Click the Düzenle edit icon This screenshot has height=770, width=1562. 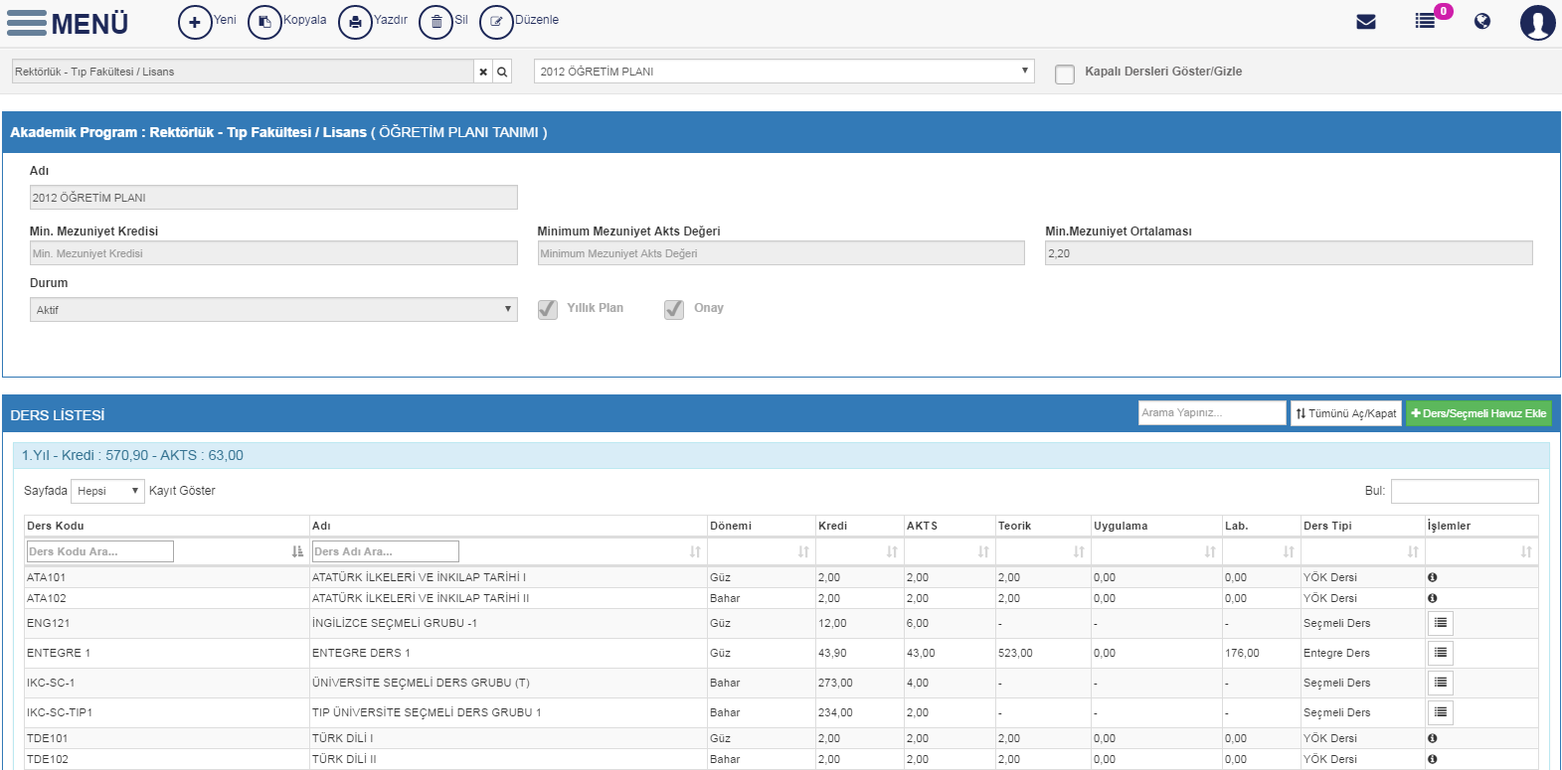(496, 22)
